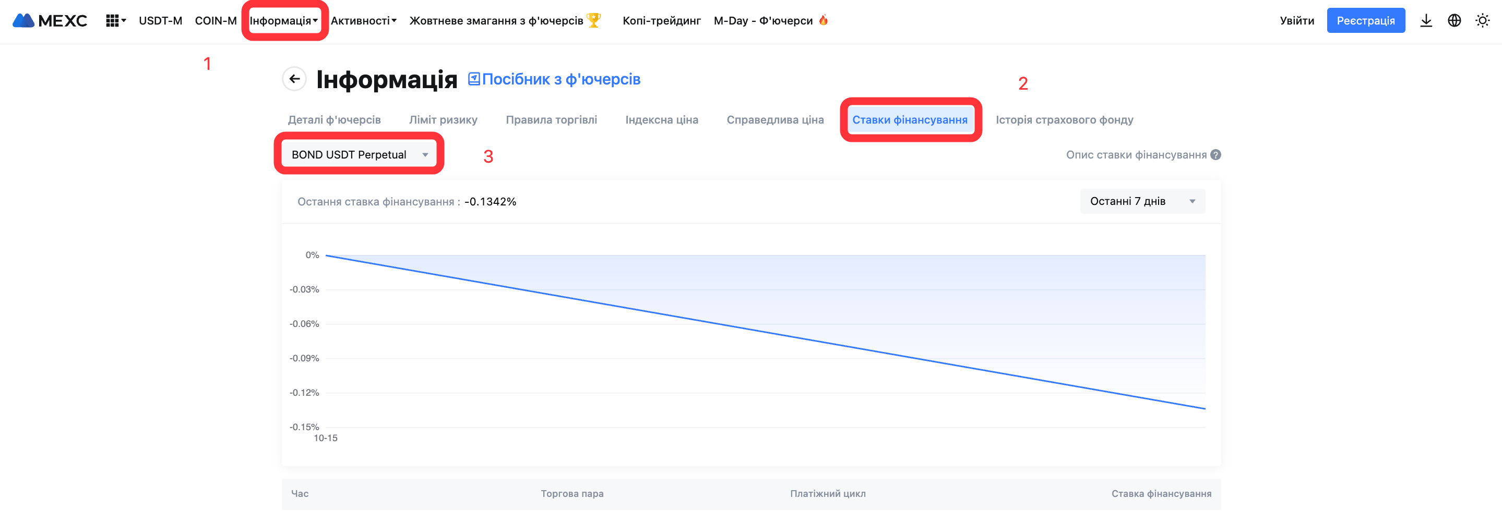Screen dimensions: 1502x511
Task: Click the download app icon
Action: [1426, 21]
